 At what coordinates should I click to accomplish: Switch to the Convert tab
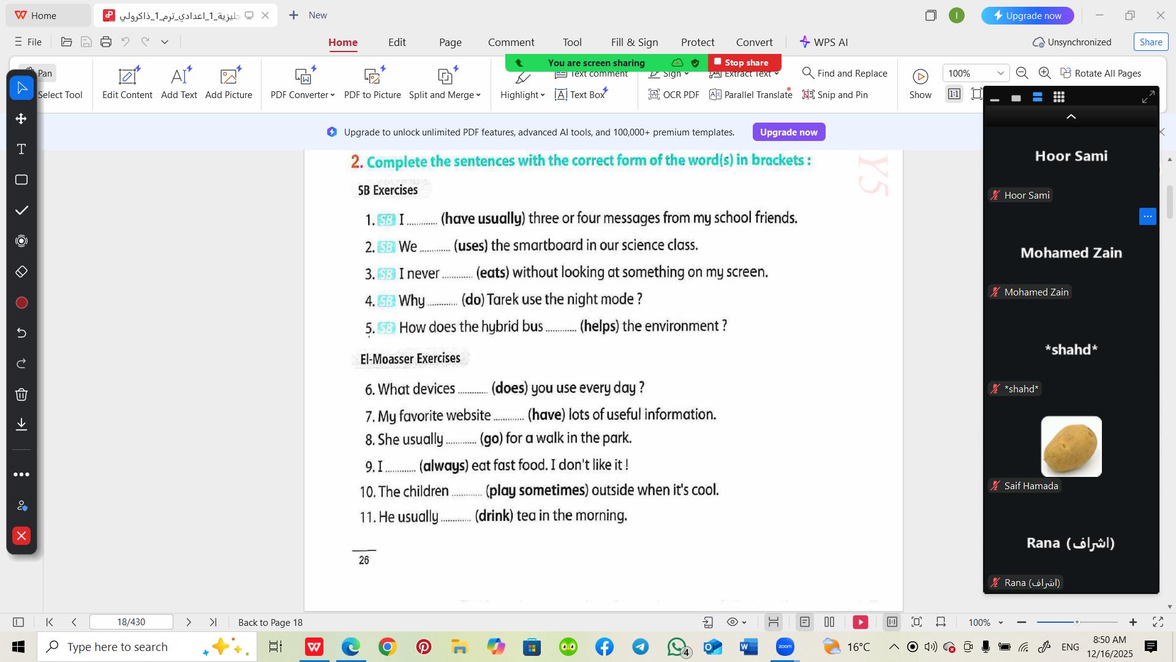click(755, 42)
